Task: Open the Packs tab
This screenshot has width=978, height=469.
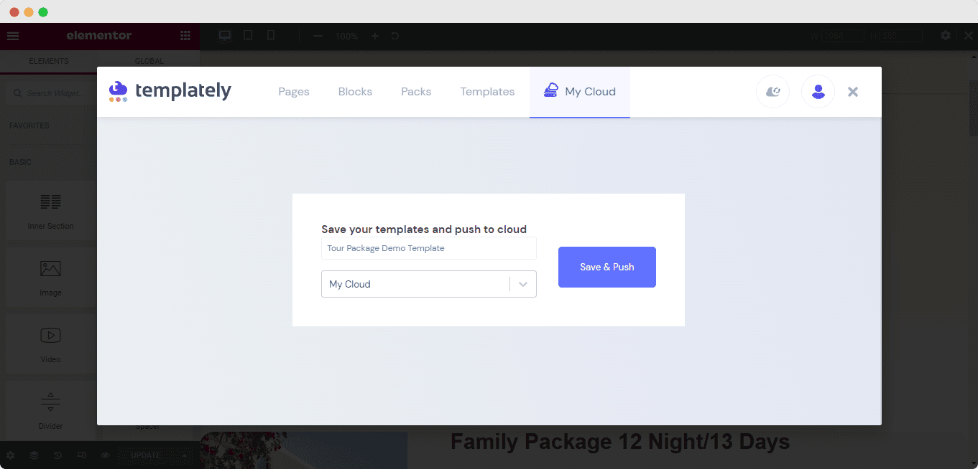Action: point(416,92)
